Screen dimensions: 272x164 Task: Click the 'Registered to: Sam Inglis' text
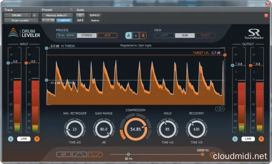click(x=136, y=45)
